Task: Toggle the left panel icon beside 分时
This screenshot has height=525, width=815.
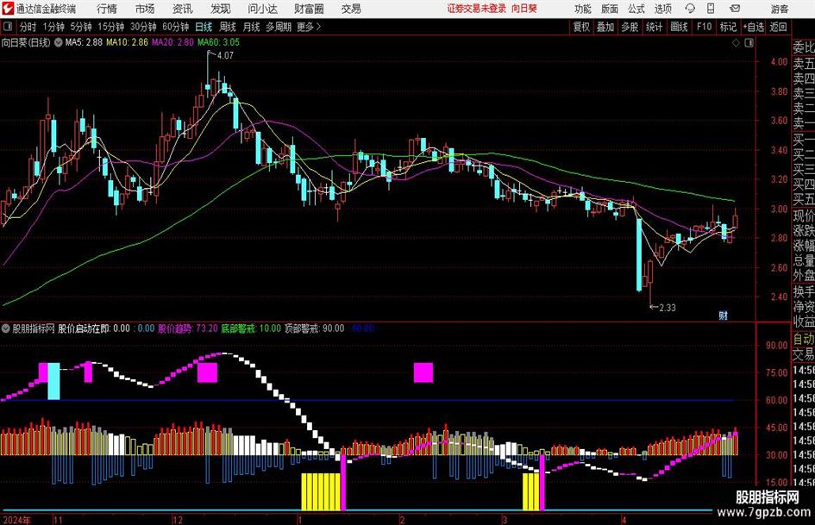Action: pyautogui.click(x=8, y=27)
